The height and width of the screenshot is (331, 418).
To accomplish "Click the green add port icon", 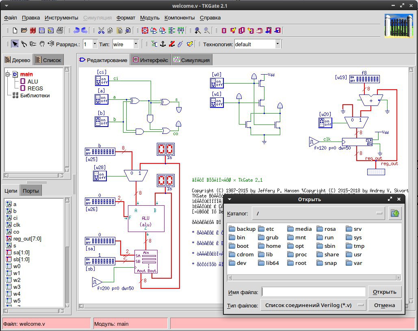I will point(154,44).
